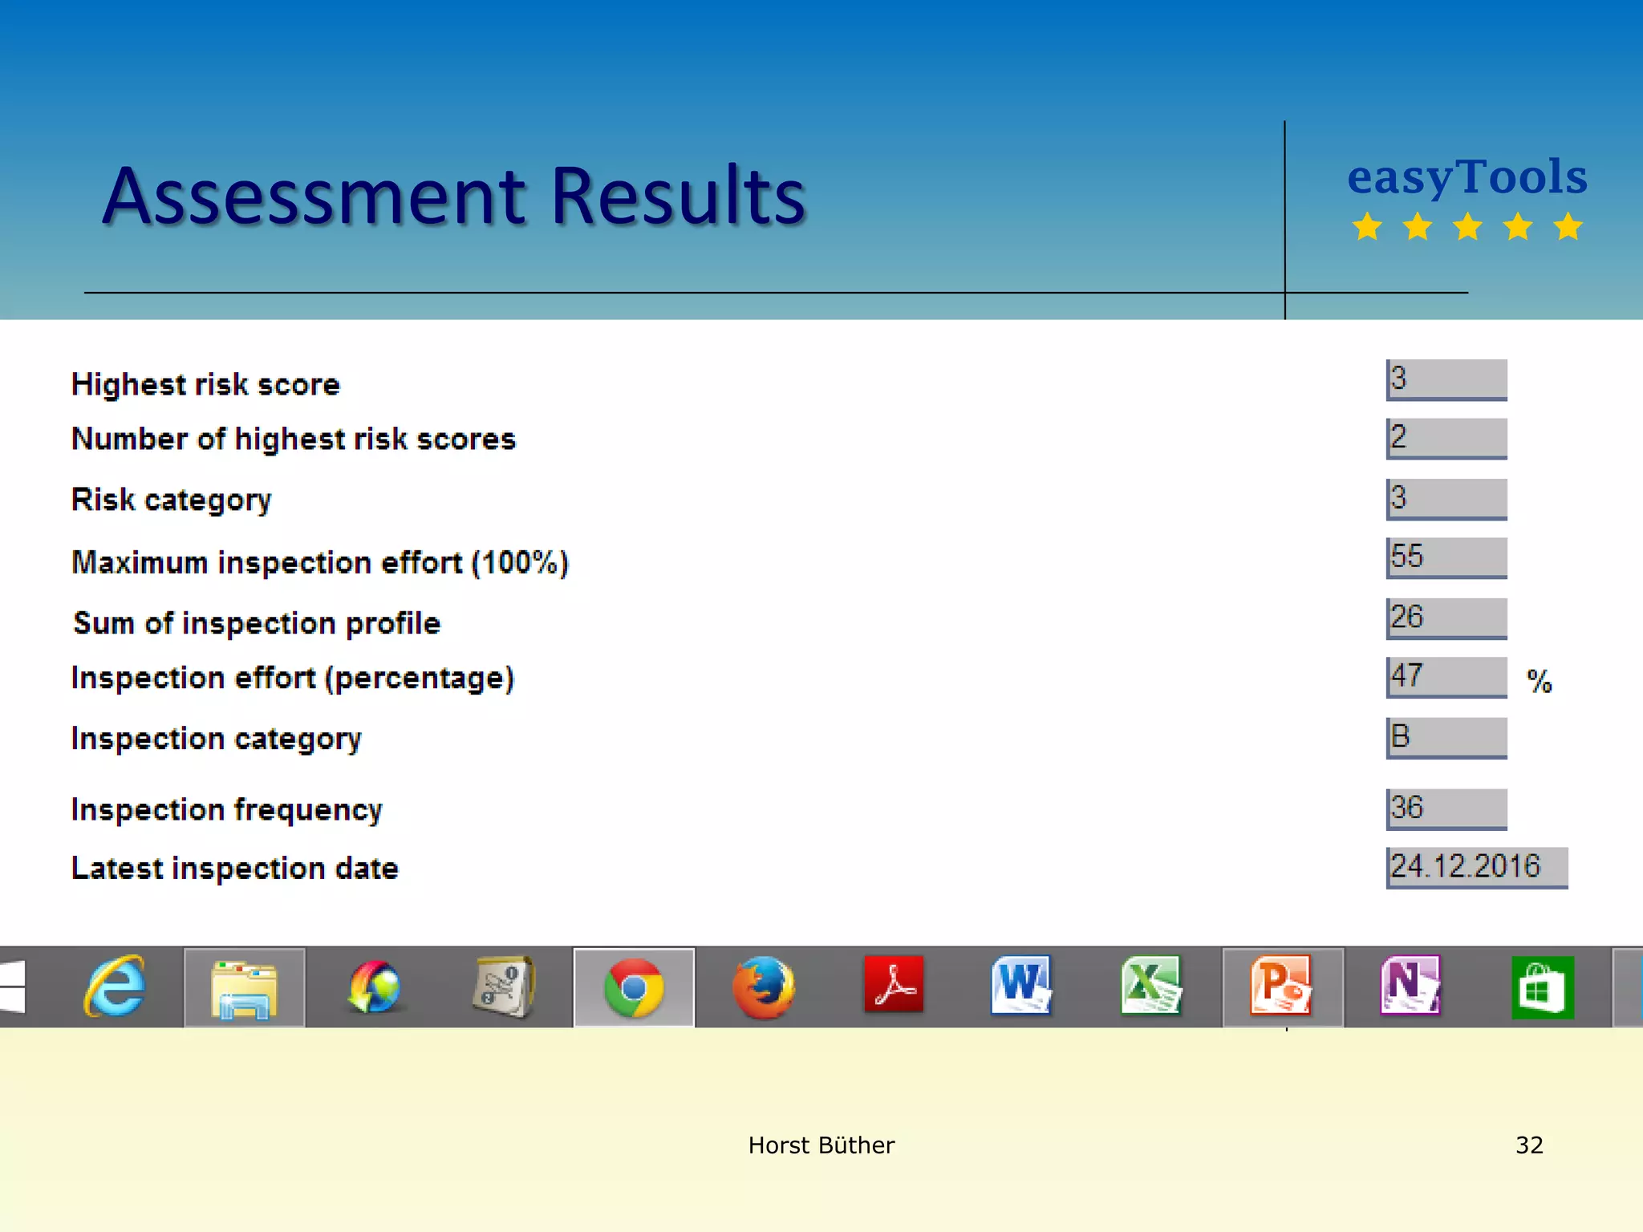Switch to PowerPoint in the taskbar
1643x1232 pixels.
1282,988
